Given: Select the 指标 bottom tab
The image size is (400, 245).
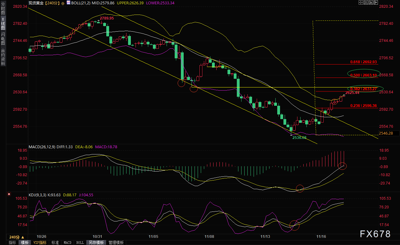Looking at the screenshot, I should (12, 243).
